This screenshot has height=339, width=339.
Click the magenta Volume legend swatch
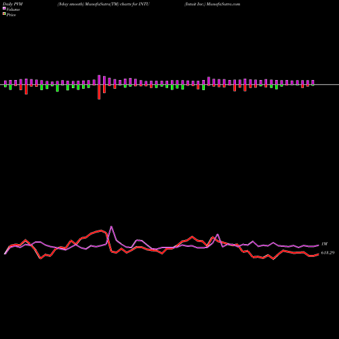[4, 8]
